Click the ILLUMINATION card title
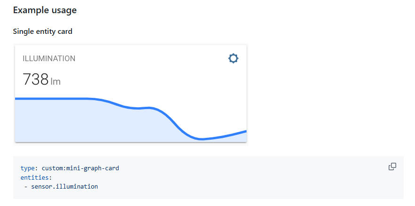The width and height of the screenshot is (415, 206). pos(49,58)
